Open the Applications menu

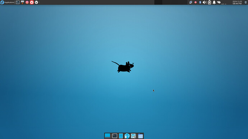7,3
